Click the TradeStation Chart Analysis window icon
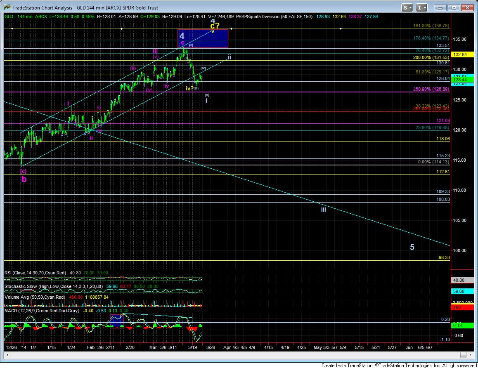The height and width of the screenshot is (368, 478). [x=7, y=7]
